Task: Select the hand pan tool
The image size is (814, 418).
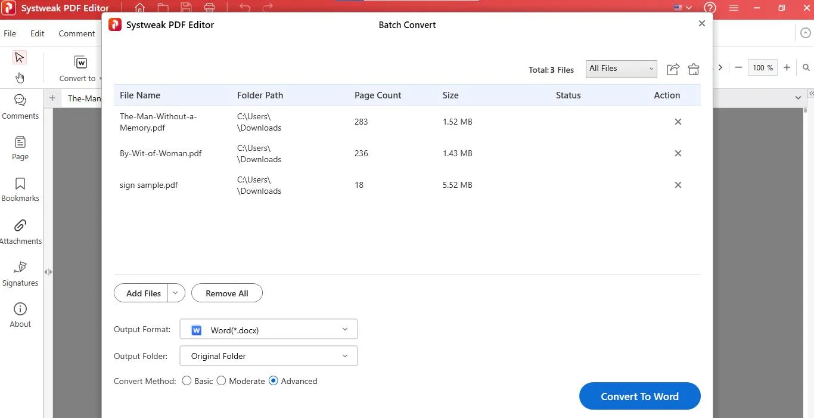Action: [20, 78]
